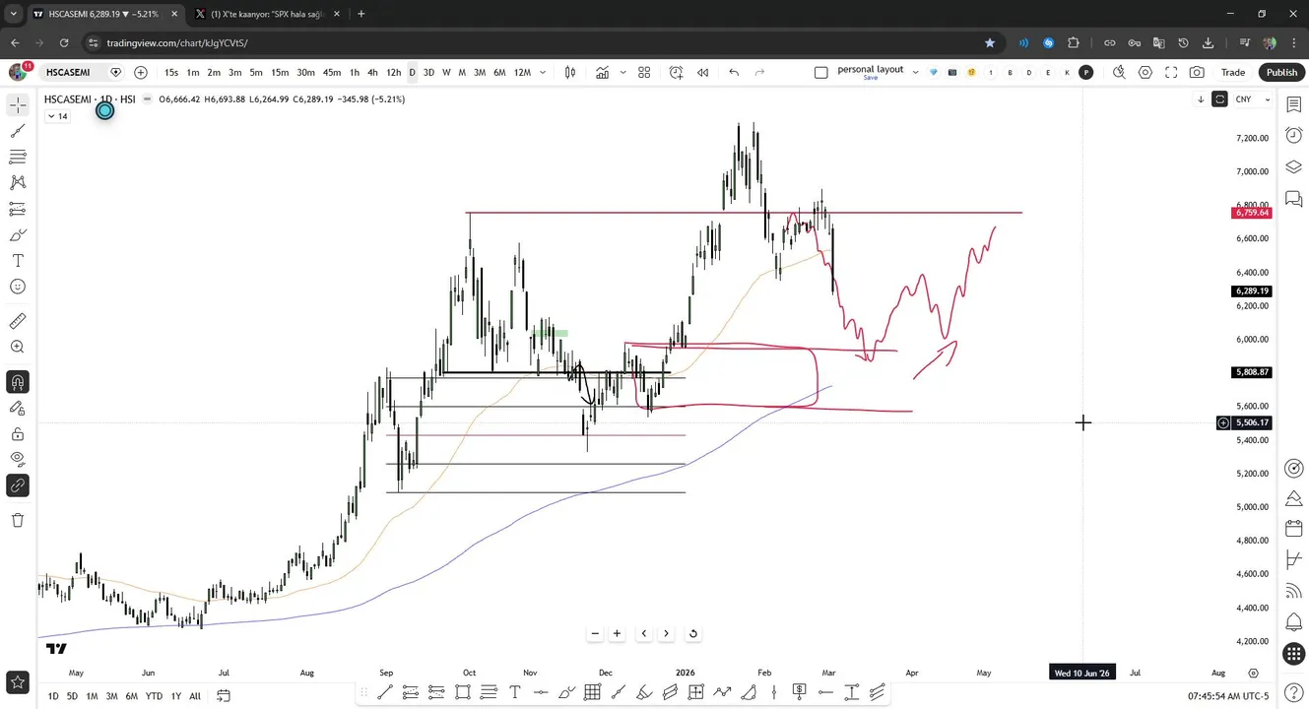This screenshot has height=709, width=1309.
Task: Reset the chart view
Action: coord(693,633)
